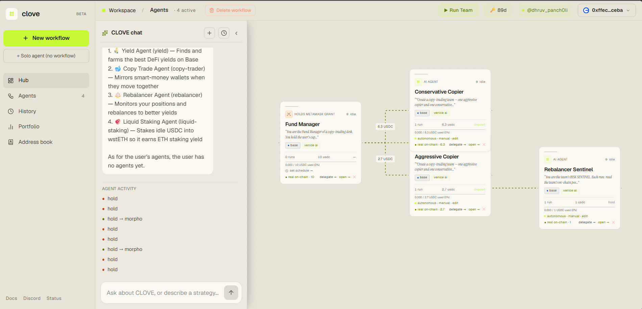This screenshot has height=309, width=642.
Task: Click the schedule clock icon in Fund Manager
Action: (287, 171)
